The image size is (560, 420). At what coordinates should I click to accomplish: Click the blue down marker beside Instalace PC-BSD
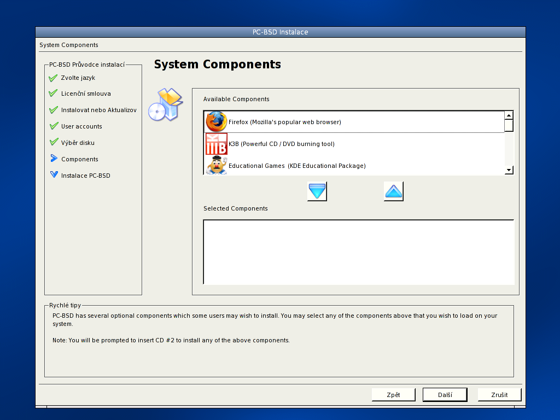point(54,174)
